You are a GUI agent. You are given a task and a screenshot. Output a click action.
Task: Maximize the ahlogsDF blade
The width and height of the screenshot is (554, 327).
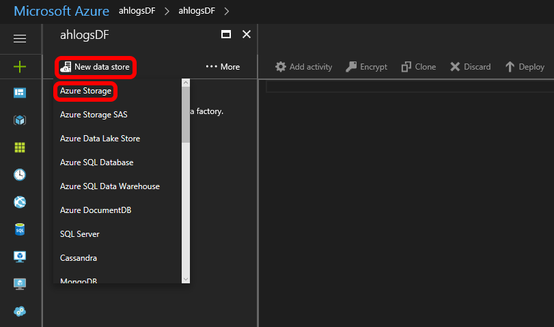tap(226, 34)
